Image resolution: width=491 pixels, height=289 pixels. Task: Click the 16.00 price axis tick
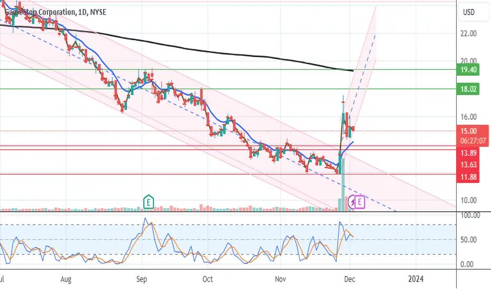pos(468,117)
